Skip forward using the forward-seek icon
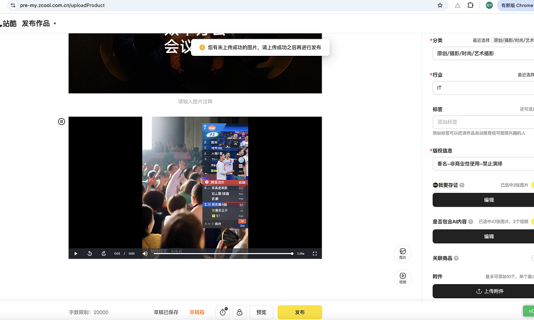This screenshot has width=534, height=320. point(104,253)
